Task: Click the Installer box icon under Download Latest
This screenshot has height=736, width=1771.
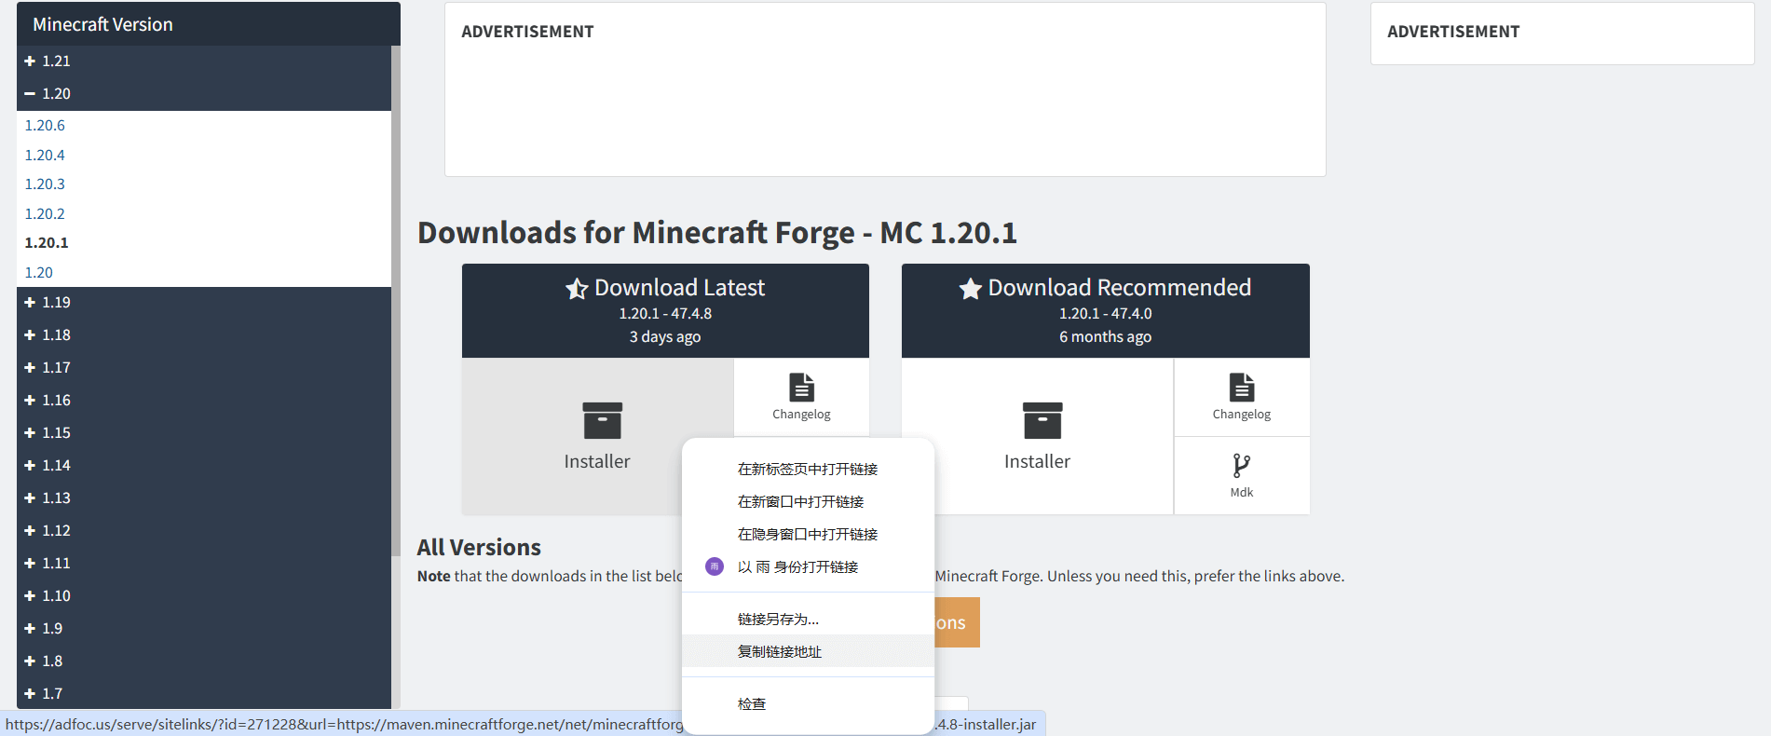Action: click(602, 420)
